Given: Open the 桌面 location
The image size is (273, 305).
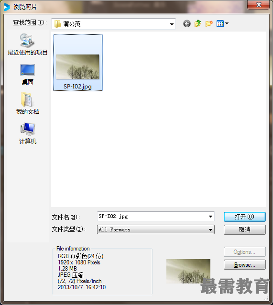Looking at the screenshot, I should pos(27,75).
